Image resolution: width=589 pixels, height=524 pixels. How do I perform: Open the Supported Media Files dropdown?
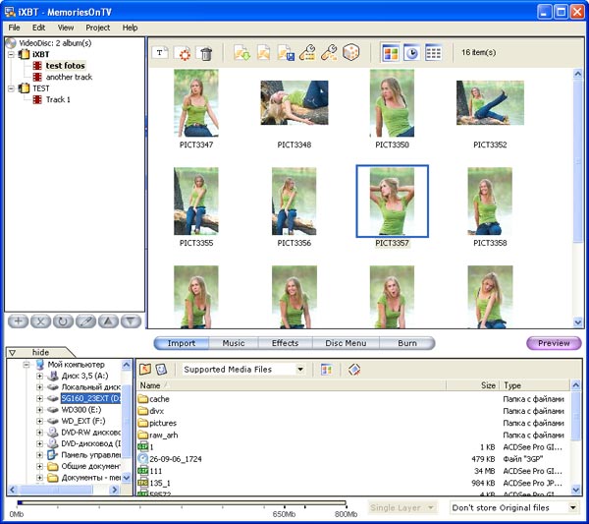(243, 370)
